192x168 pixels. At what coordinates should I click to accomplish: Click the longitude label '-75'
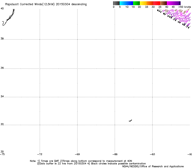[2, 154]
